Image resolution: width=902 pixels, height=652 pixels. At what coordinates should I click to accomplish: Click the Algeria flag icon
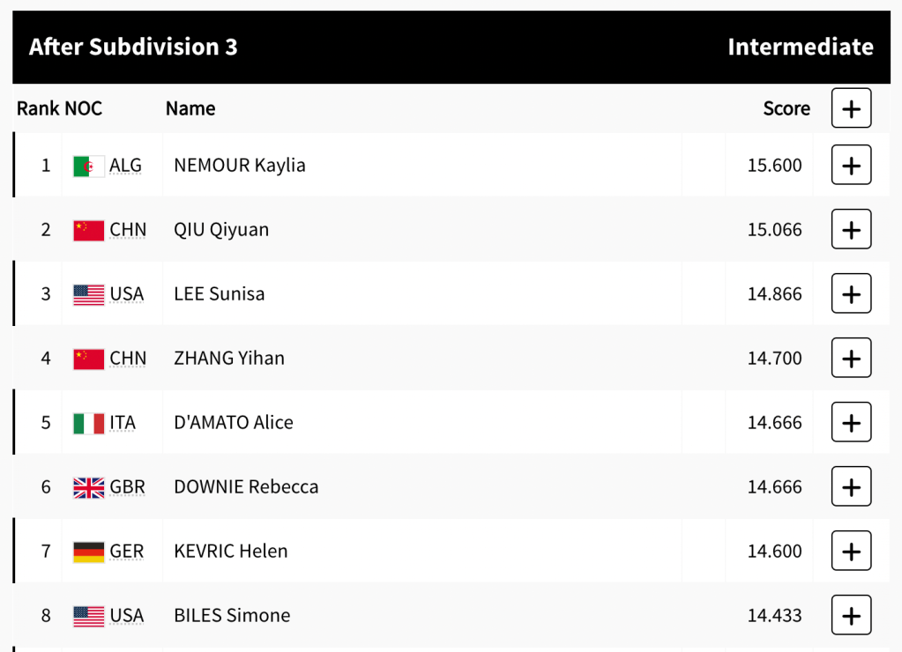tap(89, 166)
